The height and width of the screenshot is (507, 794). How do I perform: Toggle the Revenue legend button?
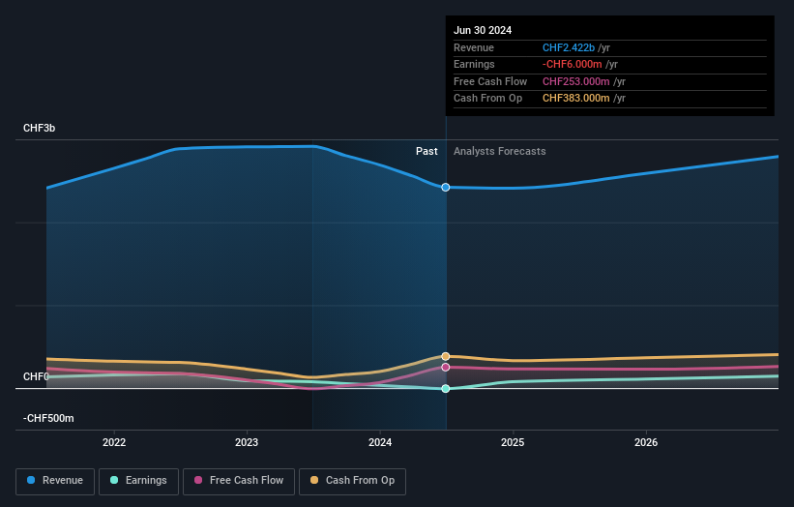(x=55, y=481)
